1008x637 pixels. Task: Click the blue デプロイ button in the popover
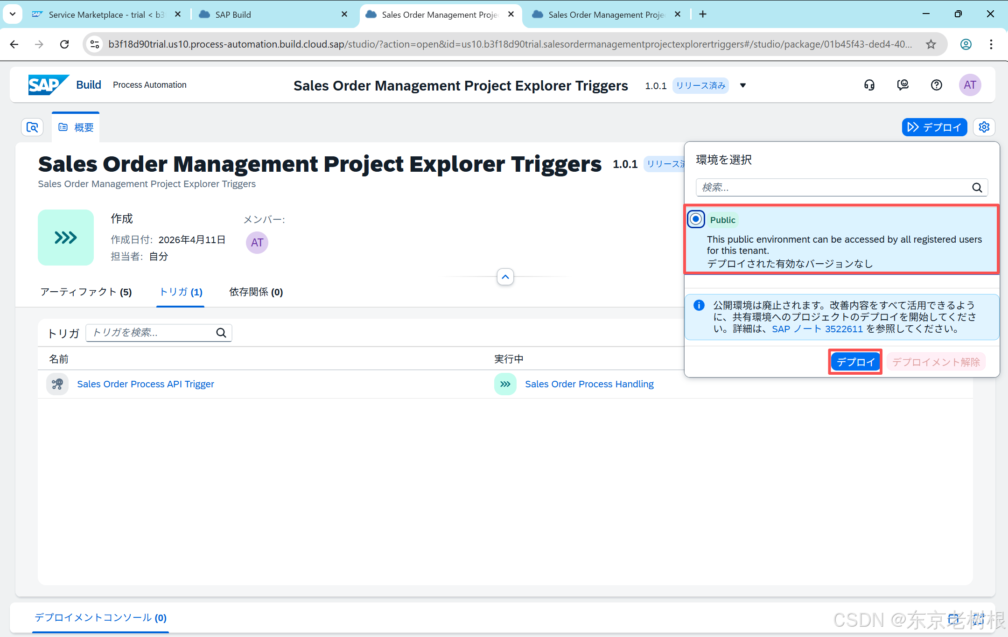tap(855, 362)
